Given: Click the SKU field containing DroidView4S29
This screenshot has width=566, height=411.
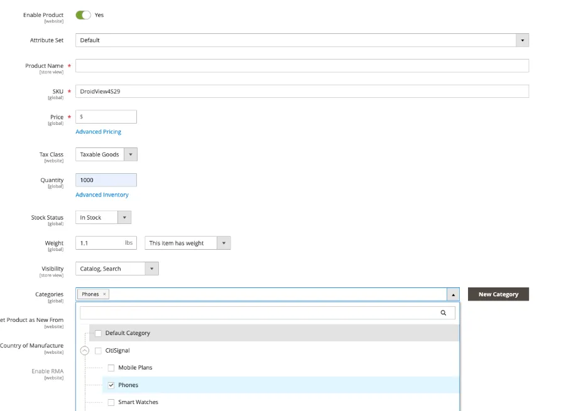Looking at the screenshot, I should 302,92.
